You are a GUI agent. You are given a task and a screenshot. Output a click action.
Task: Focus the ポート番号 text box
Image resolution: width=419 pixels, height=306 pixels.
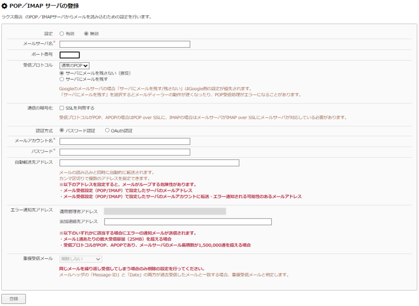pyautogui.click(x=70, y=55)
